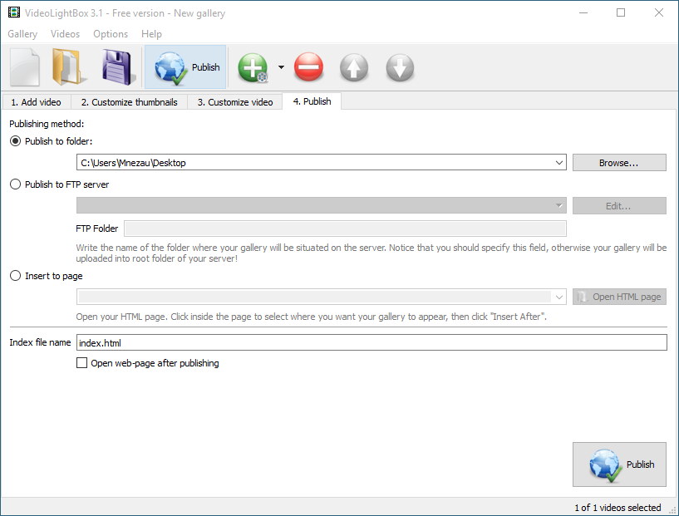Click the FTP Edit... button
This screenshot has height=516, width=679.
(619, 205)
